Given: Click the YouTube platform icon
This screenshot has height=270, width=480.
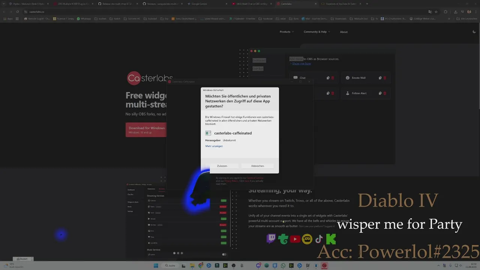Looking at the screenshot, I should (x=295, y=239).
